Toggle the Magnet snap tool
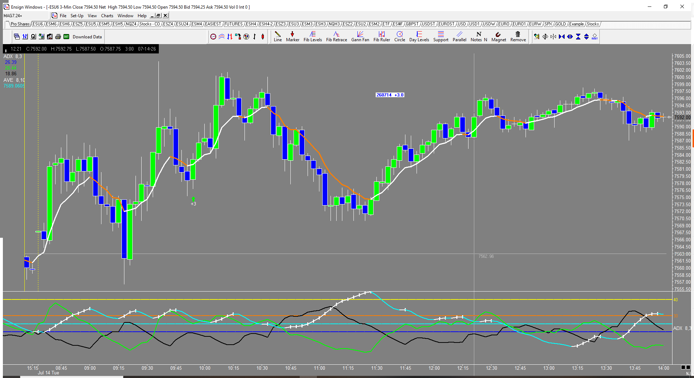Viewport: 694px width, 378px height. coord(499,37)
